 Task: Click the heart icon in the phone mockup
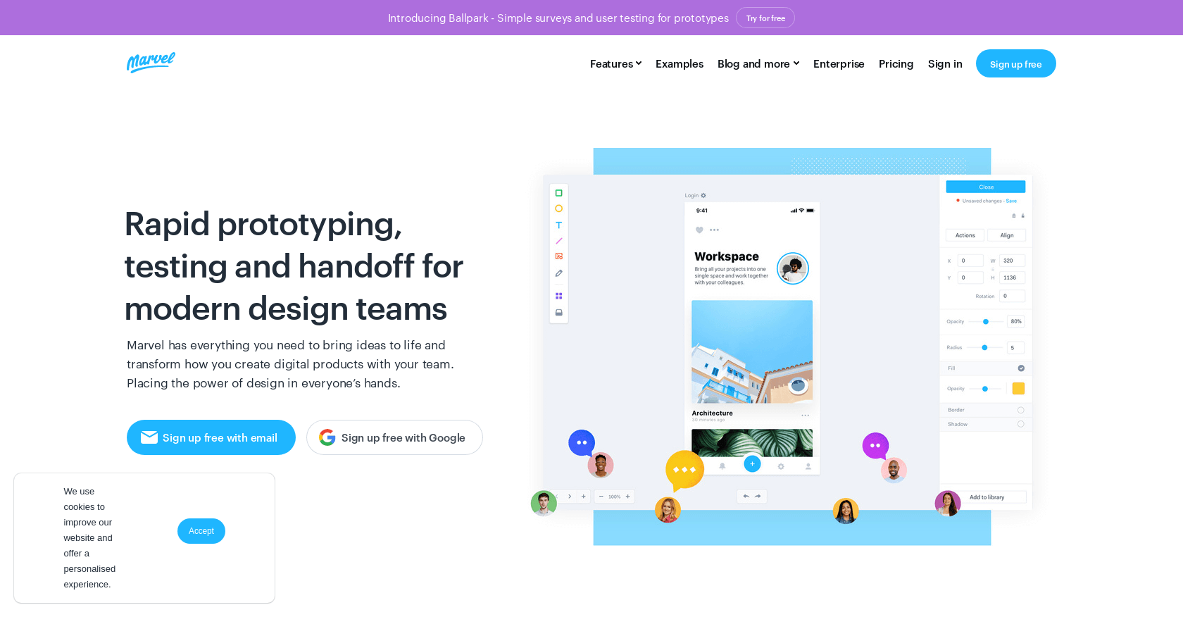click(699, 230)
